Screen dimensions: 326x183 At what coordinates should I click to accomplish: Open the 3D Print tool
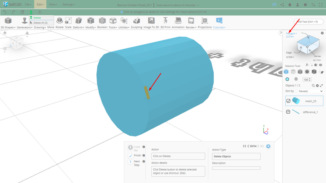coord(165,21)
